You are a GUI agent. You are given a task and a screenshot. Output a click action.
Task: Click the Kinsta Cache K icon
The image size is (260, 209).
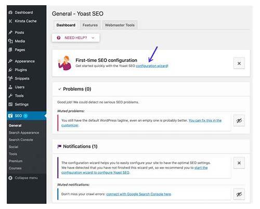[10, 21]
